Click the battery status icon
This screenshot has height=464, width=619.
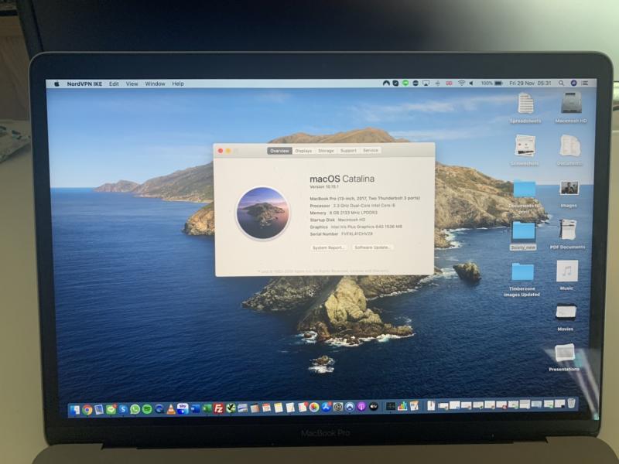pyautogui.click(x=498, y=84)
